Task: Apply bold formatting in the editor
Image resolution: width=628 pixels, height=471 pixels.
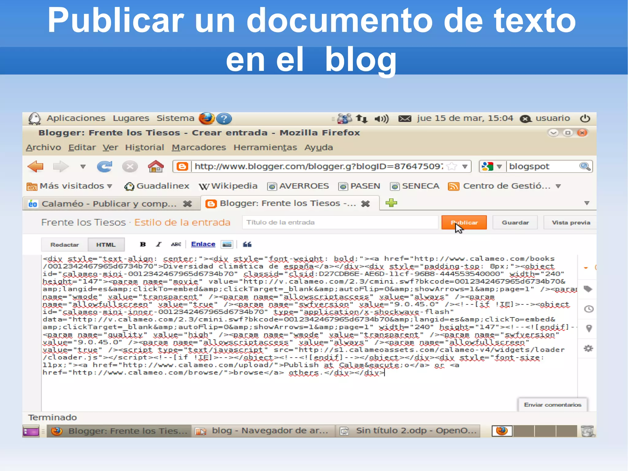Action: [143, 244]
